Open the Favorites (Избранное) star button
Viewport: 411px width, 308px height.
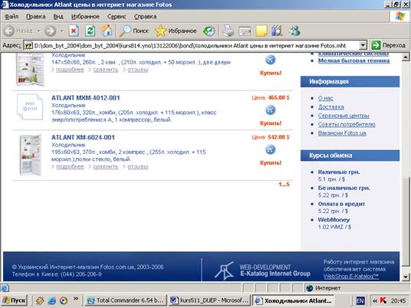[176, 31]
